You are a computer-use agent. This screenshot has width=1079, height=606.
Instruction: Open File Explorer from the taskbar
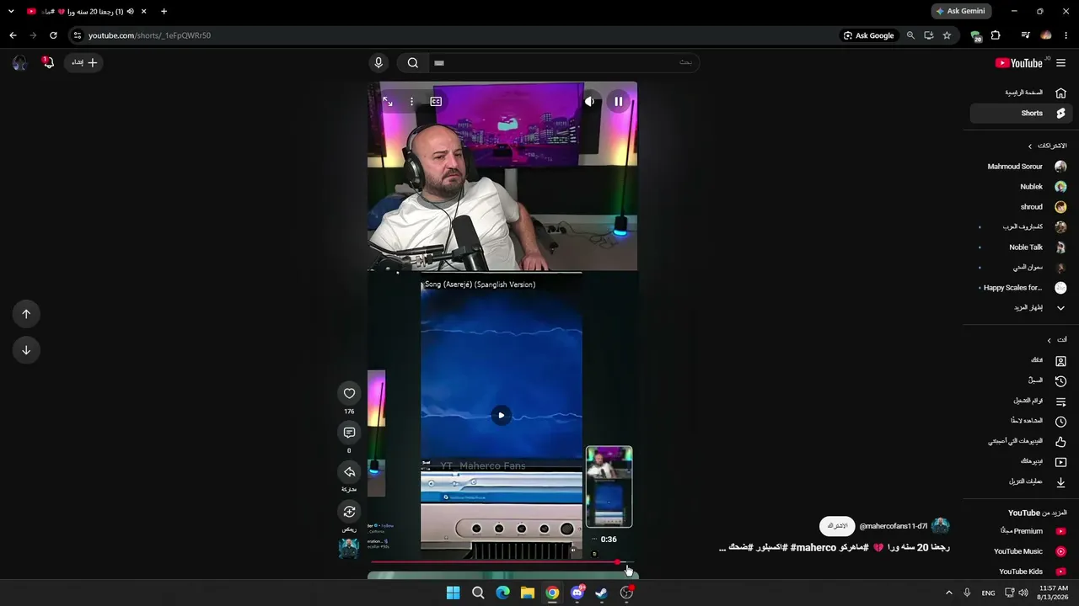pyautogui.click(x=527, y=593)
